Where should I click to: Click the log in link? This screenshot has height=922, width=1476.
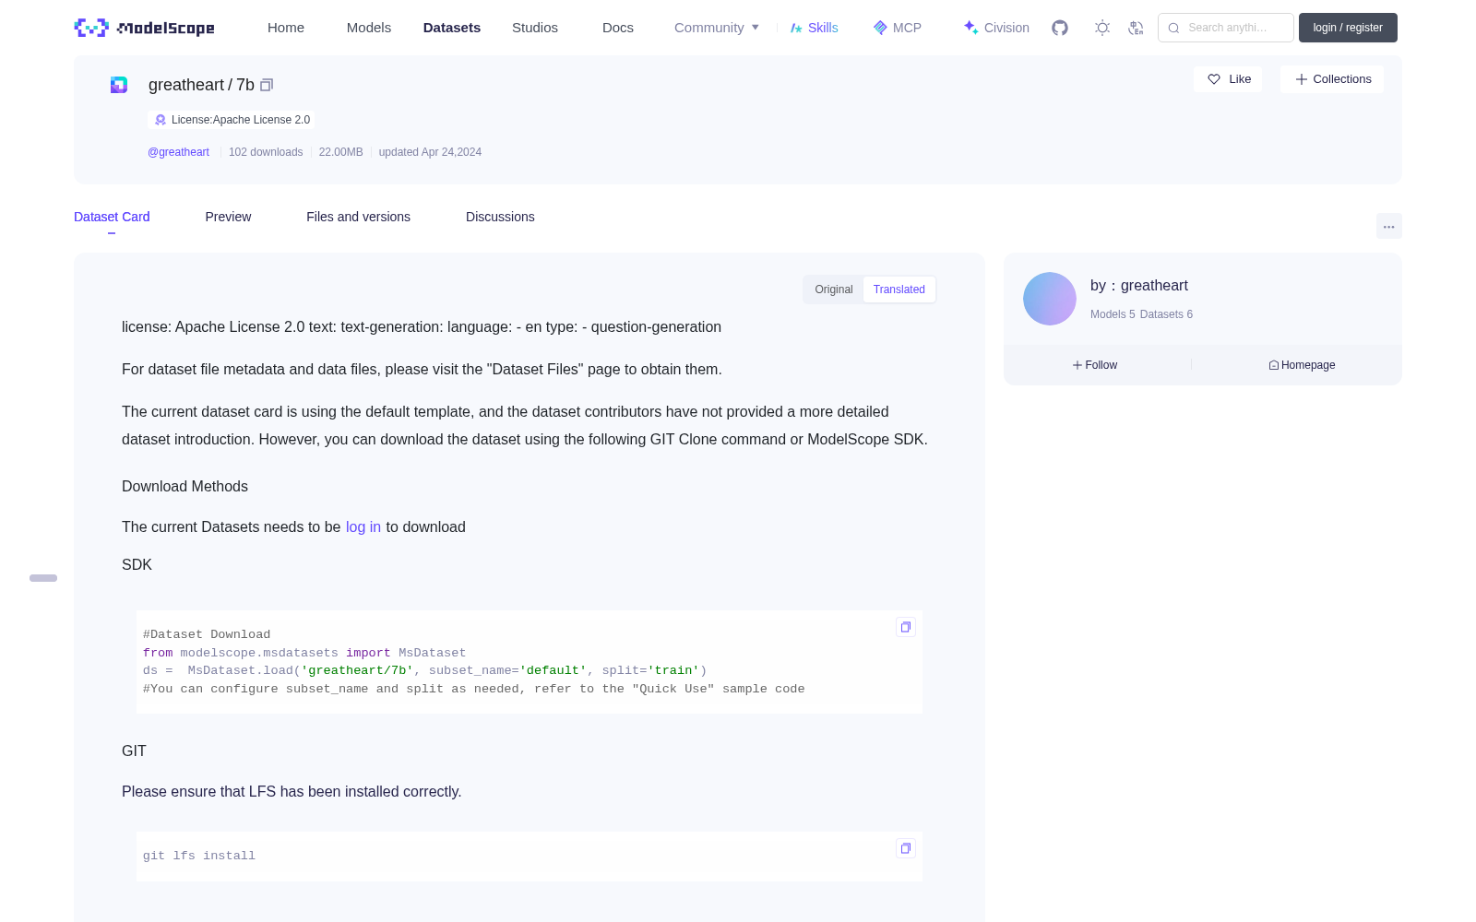pos(363,527)
